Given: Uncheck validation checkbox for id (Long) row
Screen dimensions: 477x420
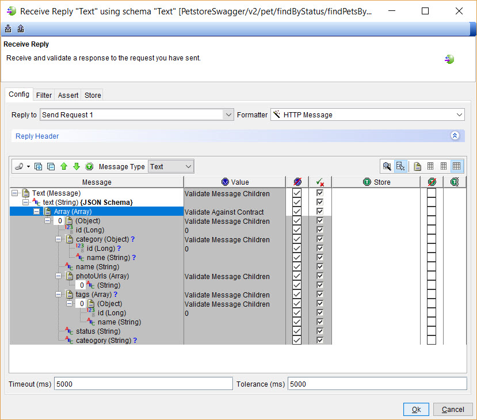Looking at the screenshot, I should [297, 230].
